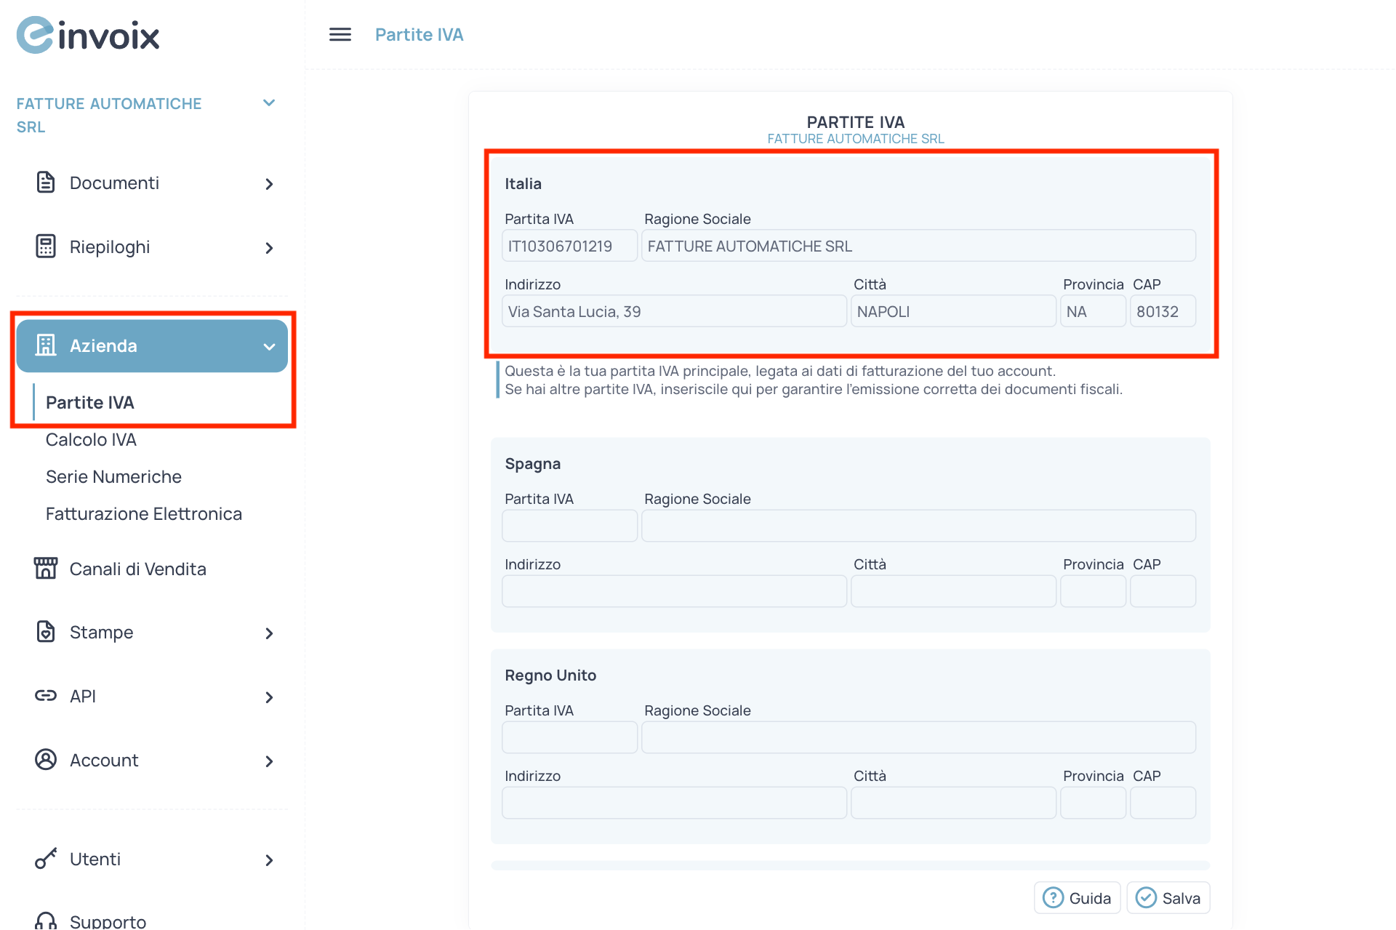Image resolution: width=1396 pixels, height=930 pixels.
Task: Go to Fatturazione Elettronica page
Action: point(143,514)
